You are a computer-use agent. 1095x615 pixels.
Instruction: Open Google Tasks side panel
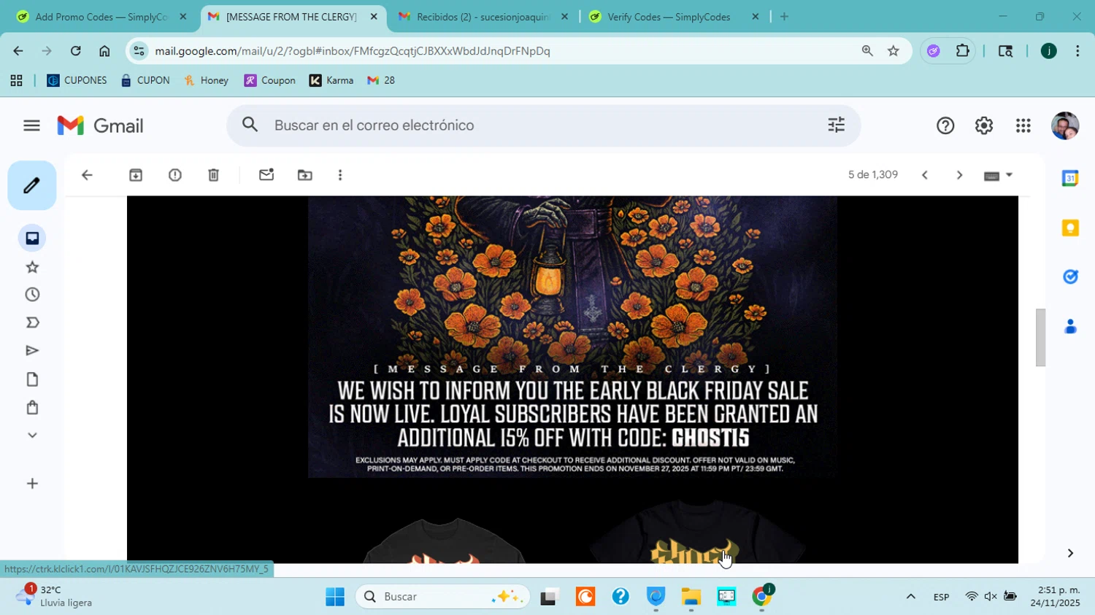pos(1070,276)
